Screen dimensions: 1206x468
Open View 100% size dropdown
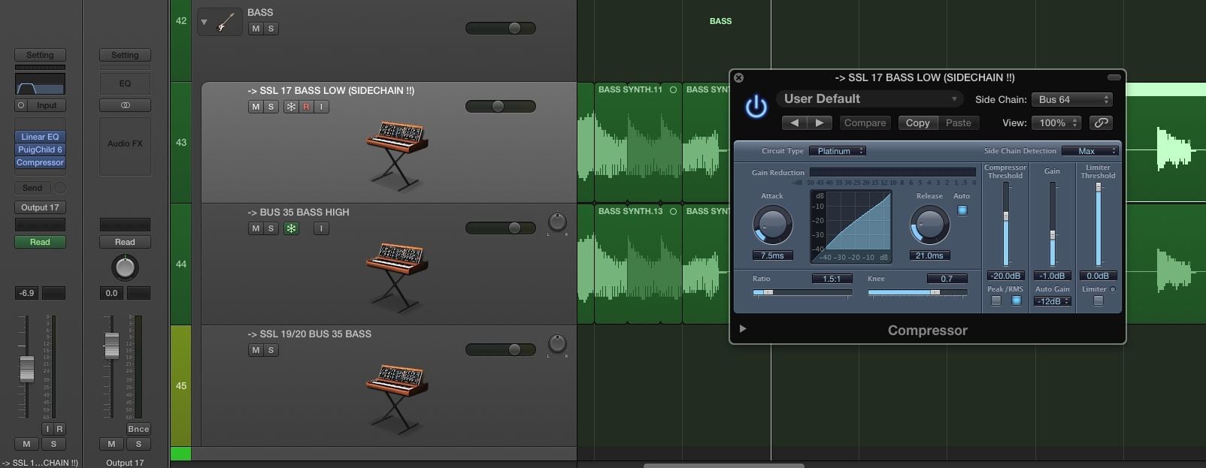pos(1056,122)
